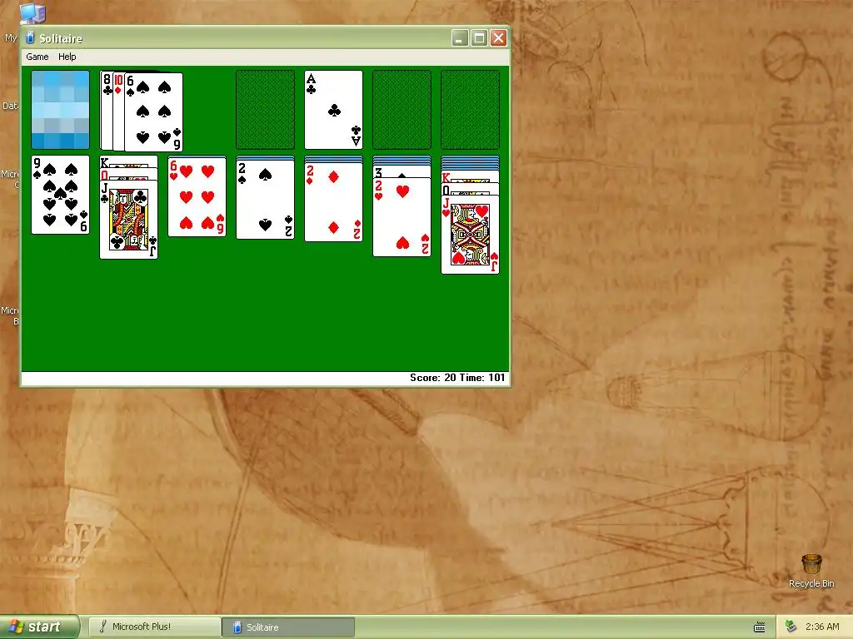The width and height of the screenshot is (853, 639).
Task: Select the Jack of clubs tableau card
Action: [129, 220]
